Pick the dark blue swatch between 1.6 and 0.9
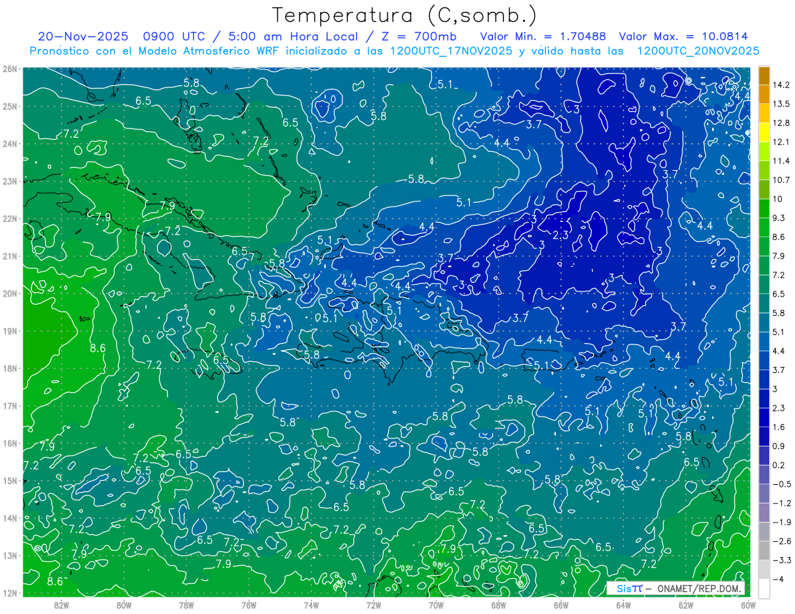795x614 pixels. tap(764, 436)
